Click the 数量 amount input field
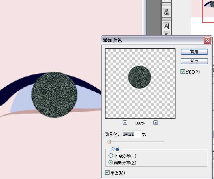 [131, 134]
